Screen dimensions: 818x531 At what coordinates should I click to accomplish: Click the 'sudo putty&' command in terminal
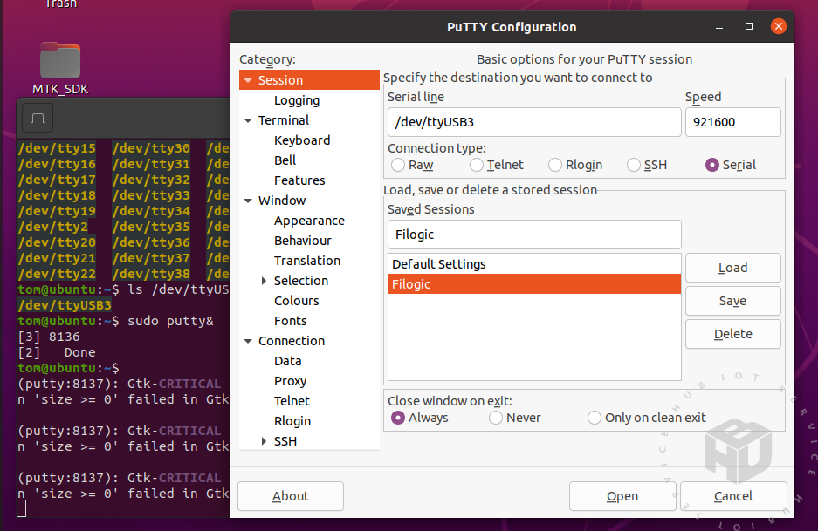[x=170, y=321]
